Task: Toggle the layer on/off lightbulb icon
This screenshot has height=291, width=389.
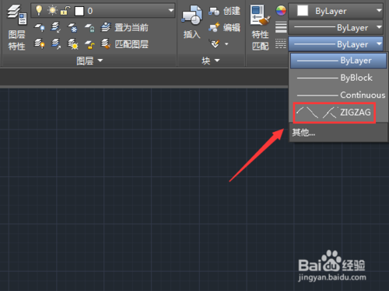Action: [x=39, y=10]
